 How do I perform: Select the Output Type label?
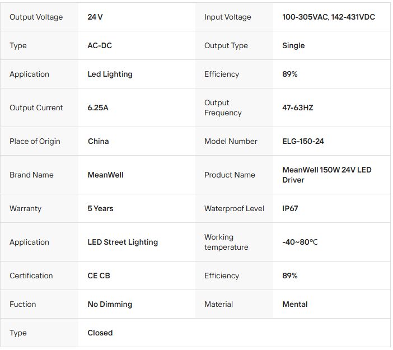[226, 45]
